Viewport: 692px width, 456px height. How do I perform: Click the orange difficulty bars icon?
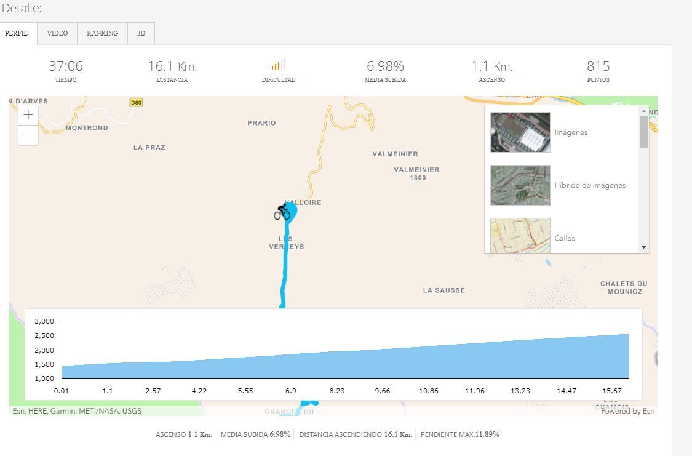[279, 65]
